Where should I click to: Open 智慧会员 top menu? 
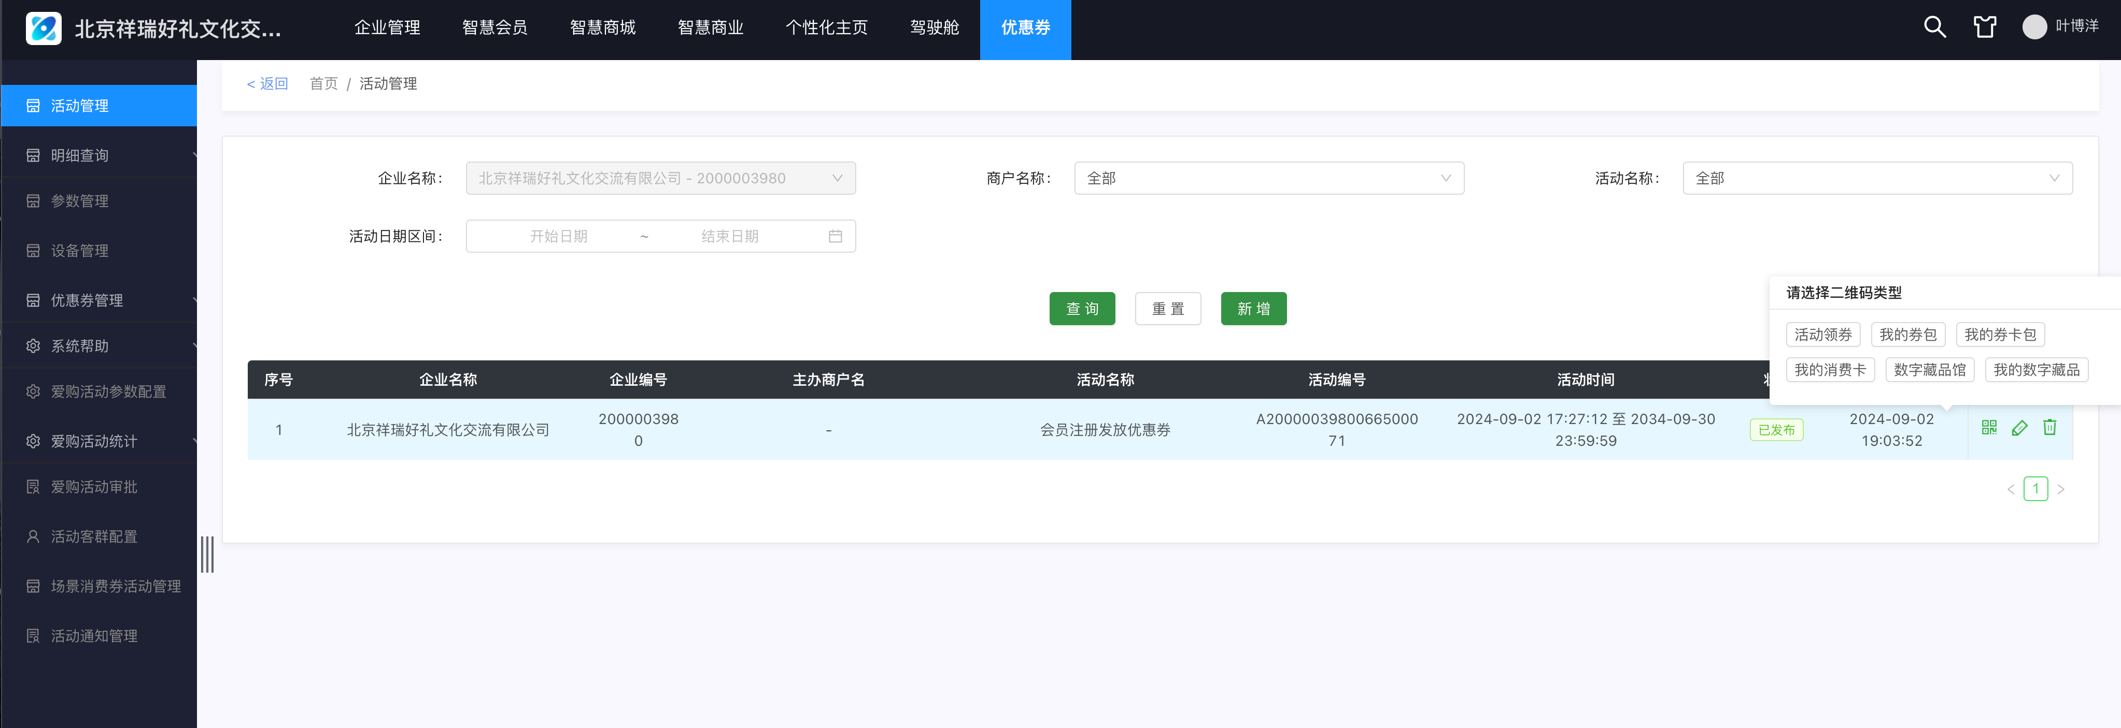tap(495, 28)
